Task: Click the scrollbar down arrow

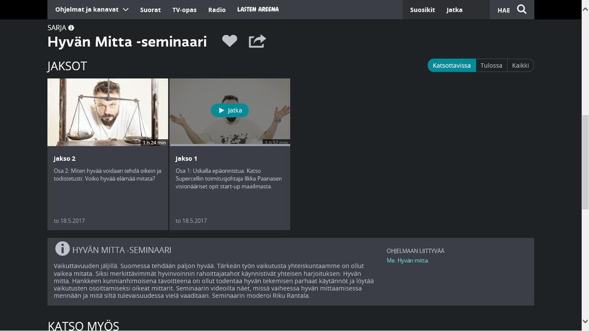Action: 585,321
